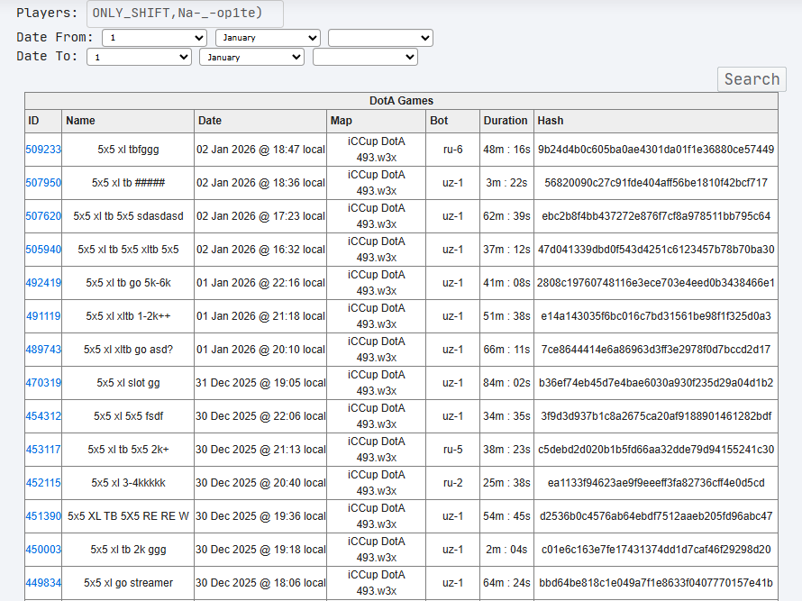Click bot 'ru-2' cell

point(452,483)
